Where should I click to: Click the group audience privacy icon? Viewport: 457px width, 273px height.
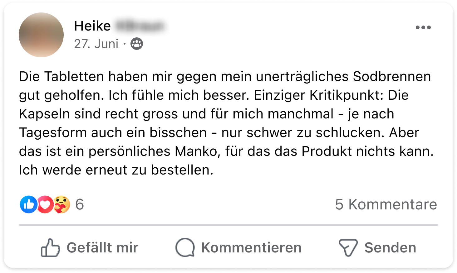tap(137, 44)
